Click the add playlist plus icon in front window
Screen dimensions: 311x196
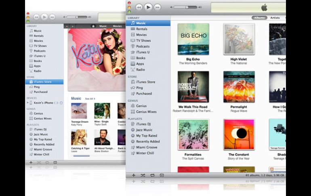tap(134, 175)
